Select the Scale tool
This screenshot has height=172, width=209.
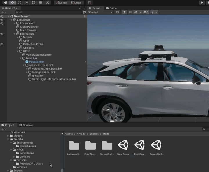click(x=26, y=3)
